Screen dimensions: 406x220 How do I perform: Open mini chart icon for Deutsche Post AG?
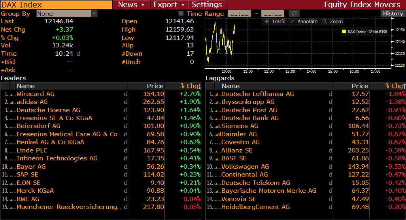click(218, 111)
